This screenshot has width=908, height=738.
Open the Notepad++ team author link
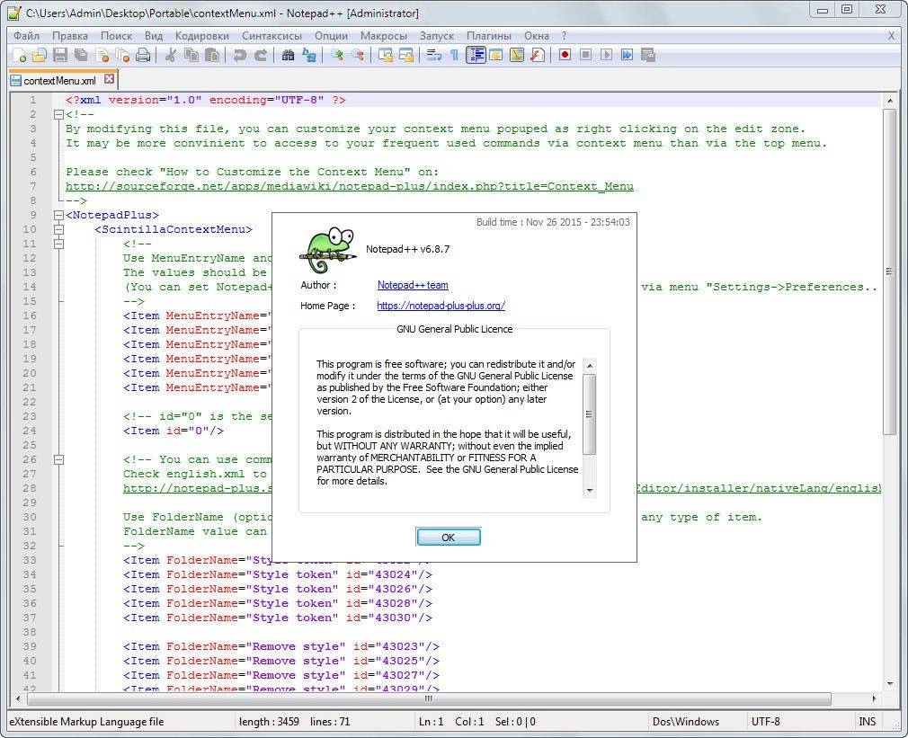click(413, 285)
